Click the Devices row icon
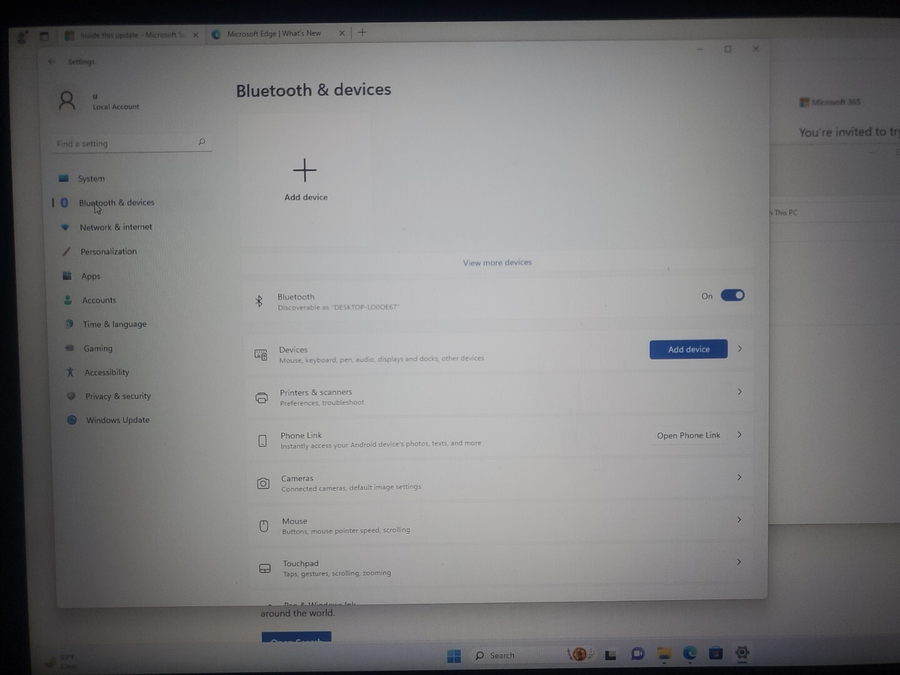900x675 pixels. (261, 354)
